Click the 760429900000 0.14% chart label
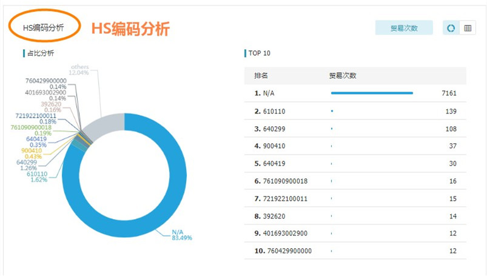The image size is (487, 276). click(x=46, y=84)
